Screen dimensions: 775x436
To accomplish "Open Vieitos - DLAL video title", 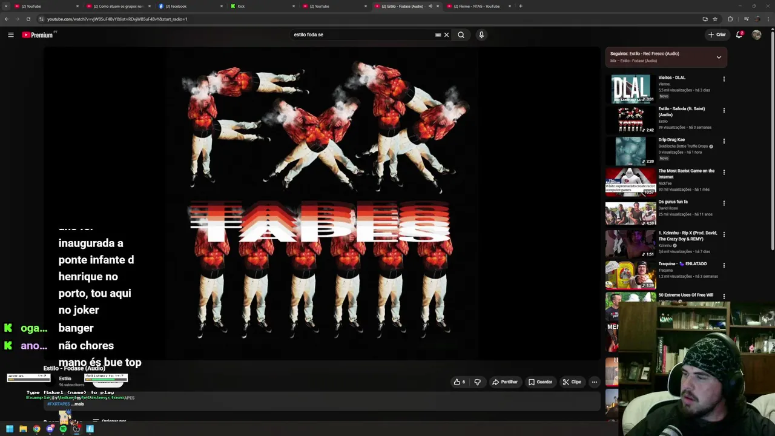I will 672,78.
